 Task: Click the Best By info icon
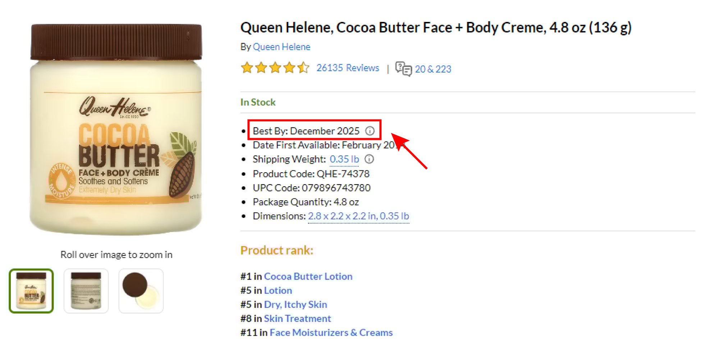(x=370, y=131)
